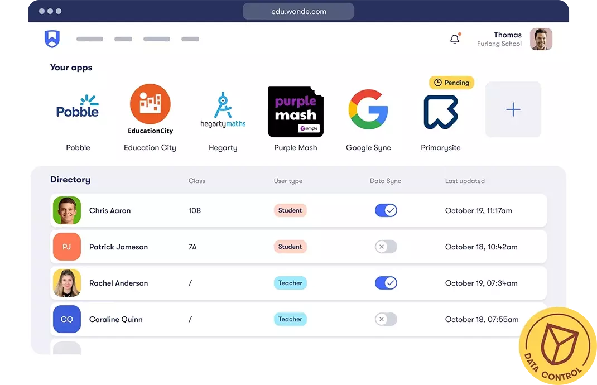Enable data sync for Patrick Jameson
597x385 pixels.
point(386,247)
